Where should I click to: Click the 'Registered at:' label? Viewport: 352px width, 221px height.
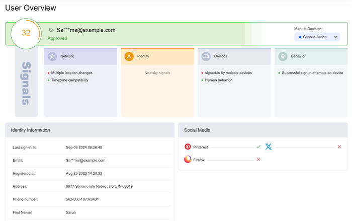[24, 174]
